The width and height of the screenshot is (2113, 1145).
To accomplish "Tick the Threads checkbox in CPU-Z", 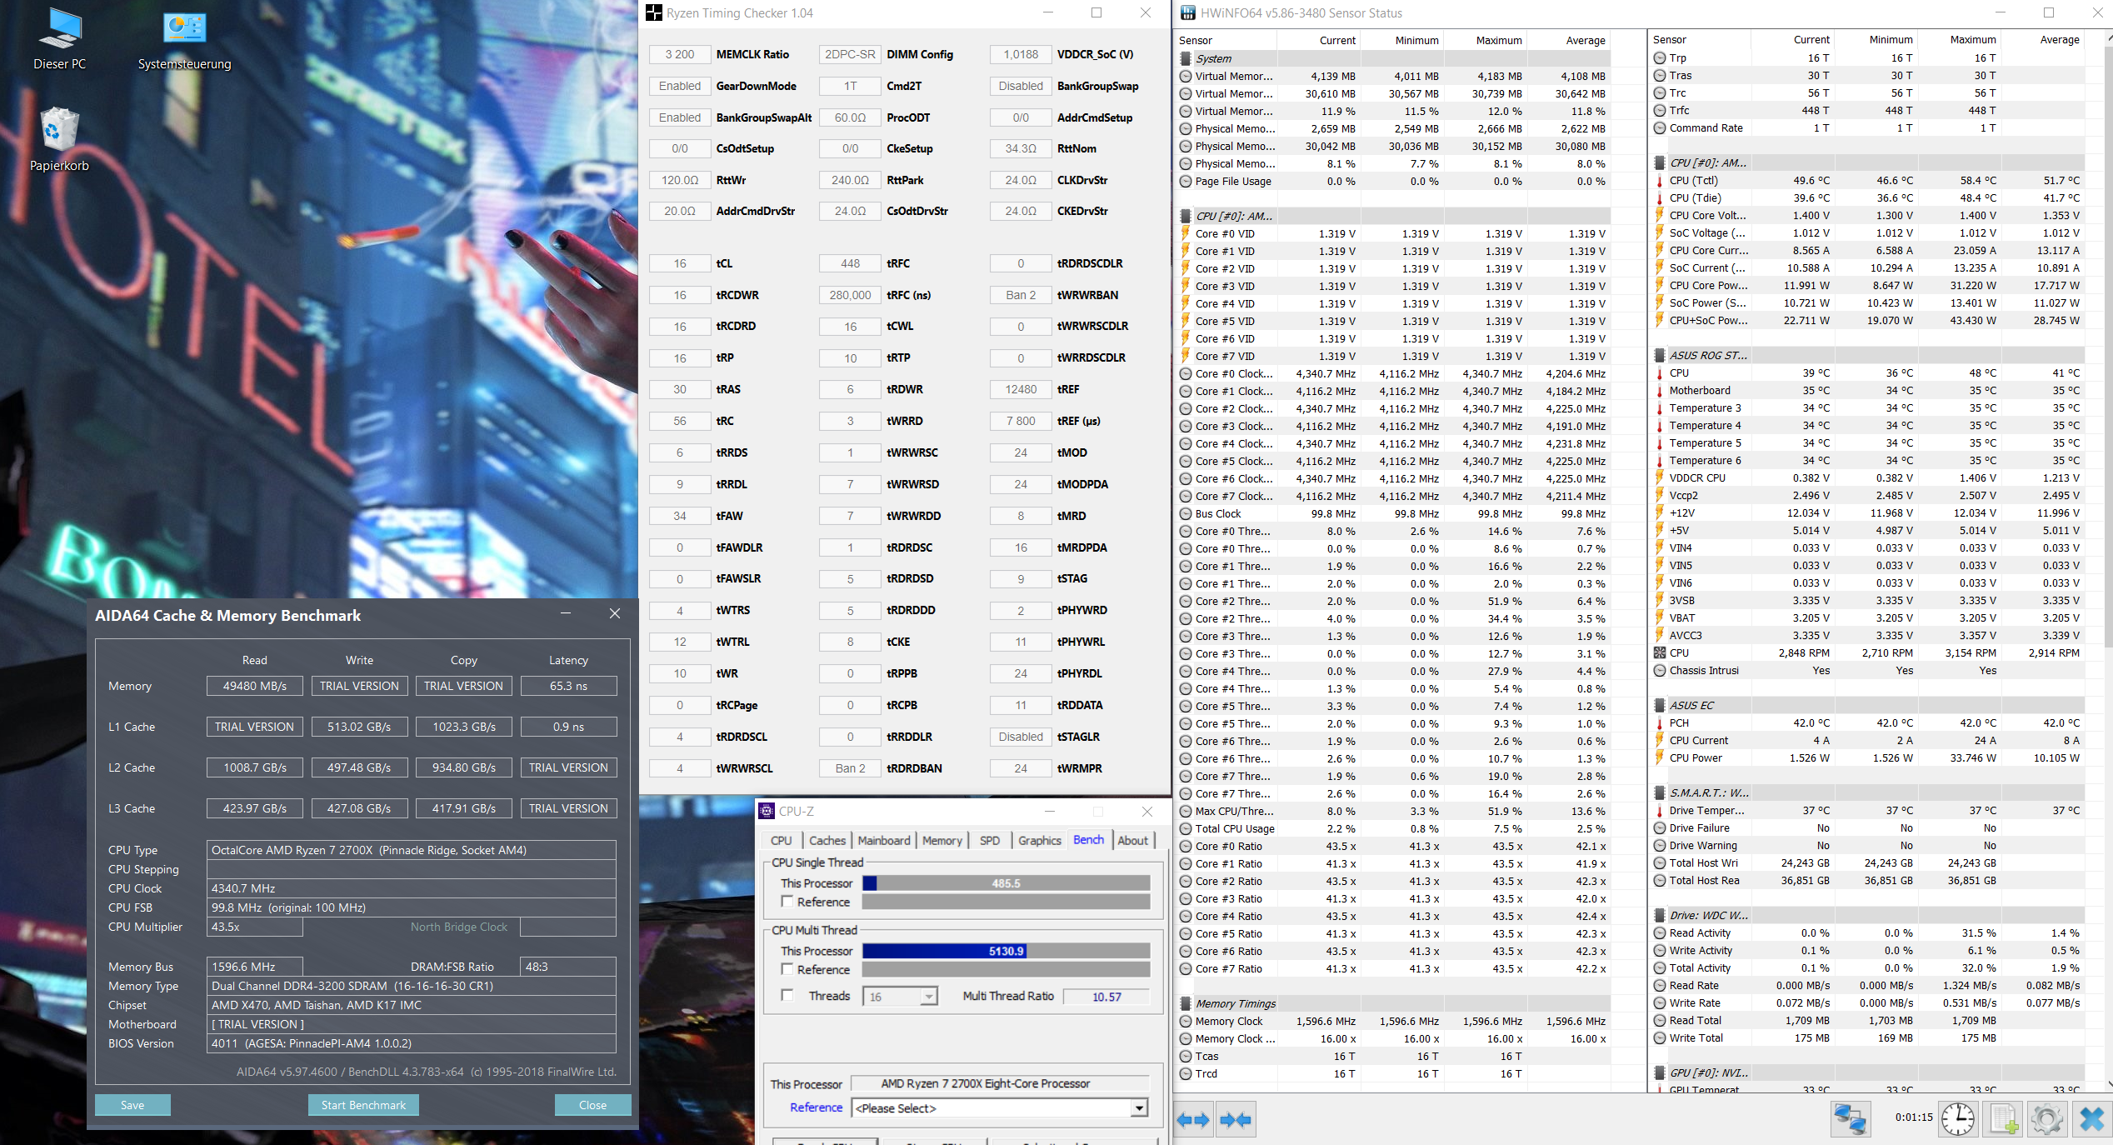I will (x=787, y=996).
